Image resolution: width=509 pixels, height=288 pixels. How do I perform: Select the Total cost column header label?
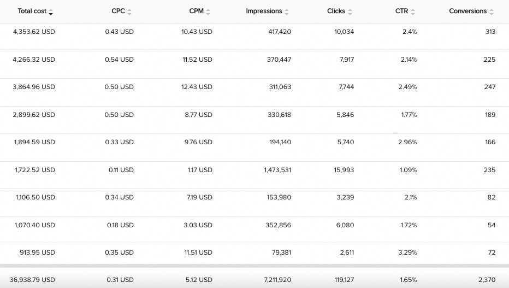(32, 11)
